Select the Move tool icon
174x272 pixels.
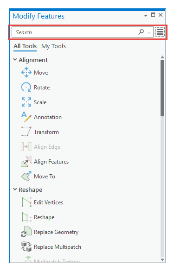(x=26, y=72)
